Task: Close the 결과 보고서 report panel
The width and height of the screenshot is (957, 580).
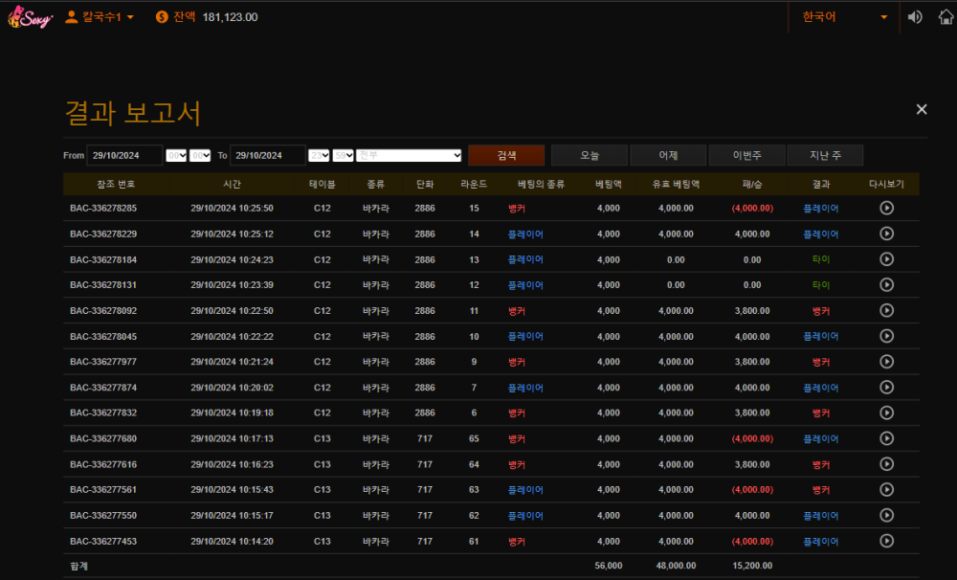Action: pos(922,110)
